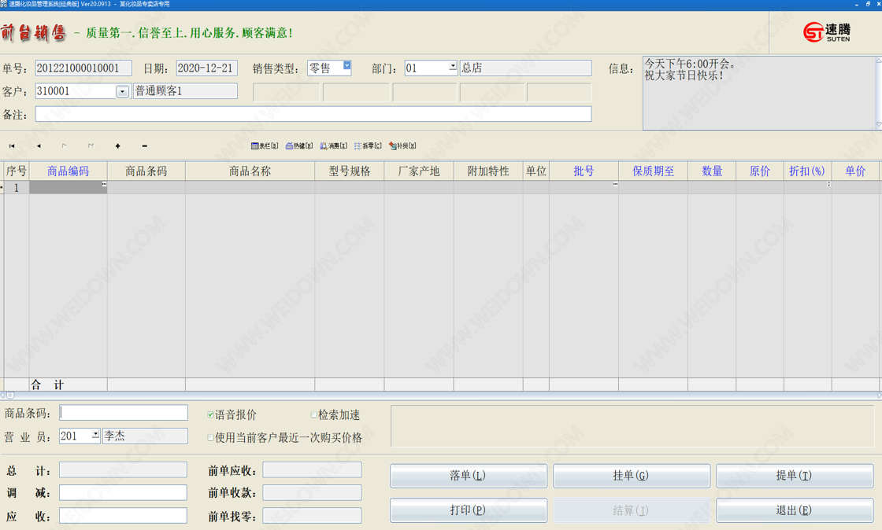Click the 日期 field
882x530 pixels.
[x=206, y=68]
